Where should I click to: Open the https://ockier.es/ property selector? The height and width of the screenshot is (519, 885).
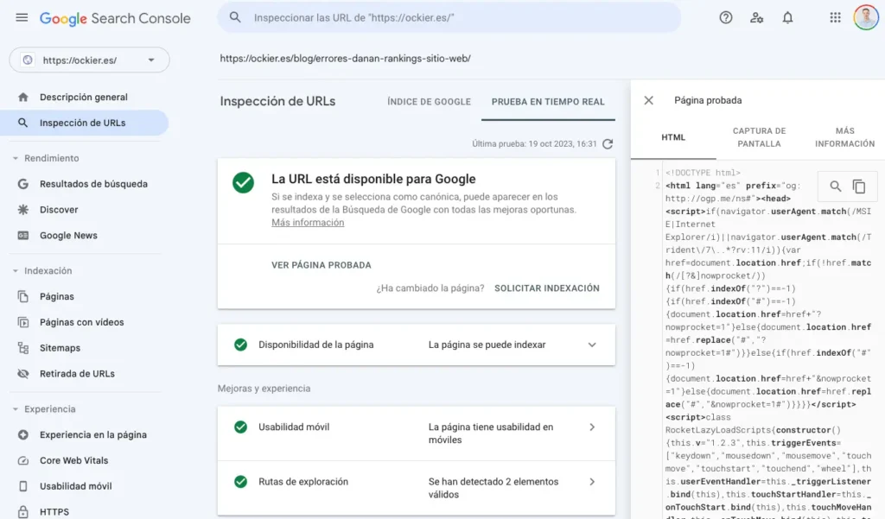89,60
